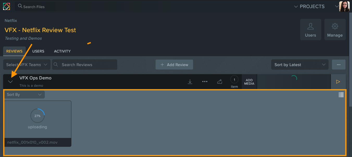
Task: Click the app logo icon
Action: (x=7, y=7)
